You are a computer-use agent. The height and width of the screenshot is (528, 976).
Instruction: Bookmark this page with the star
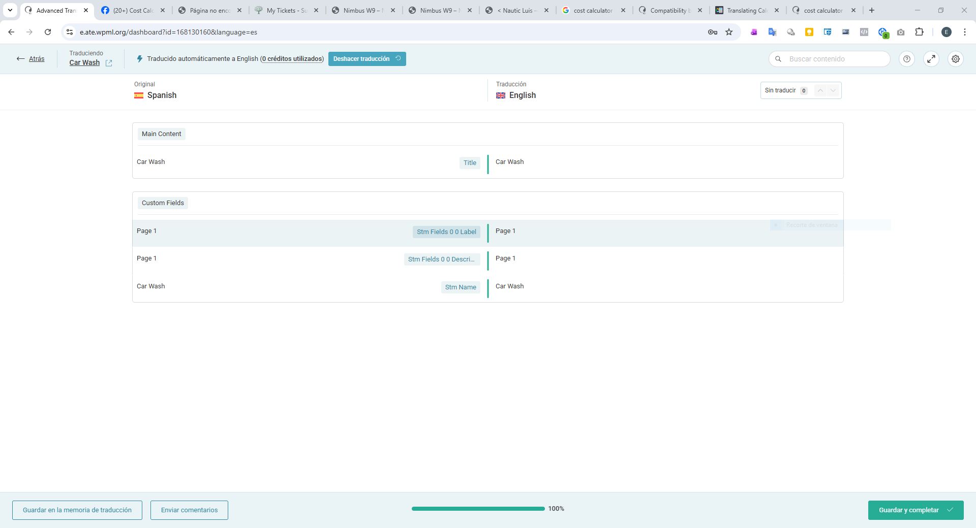(729, 32)
